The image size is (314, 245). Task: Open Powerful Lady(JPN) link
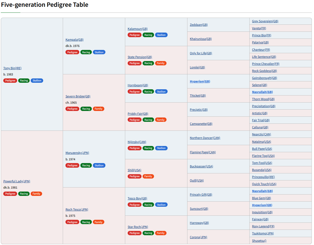(17, 181)
